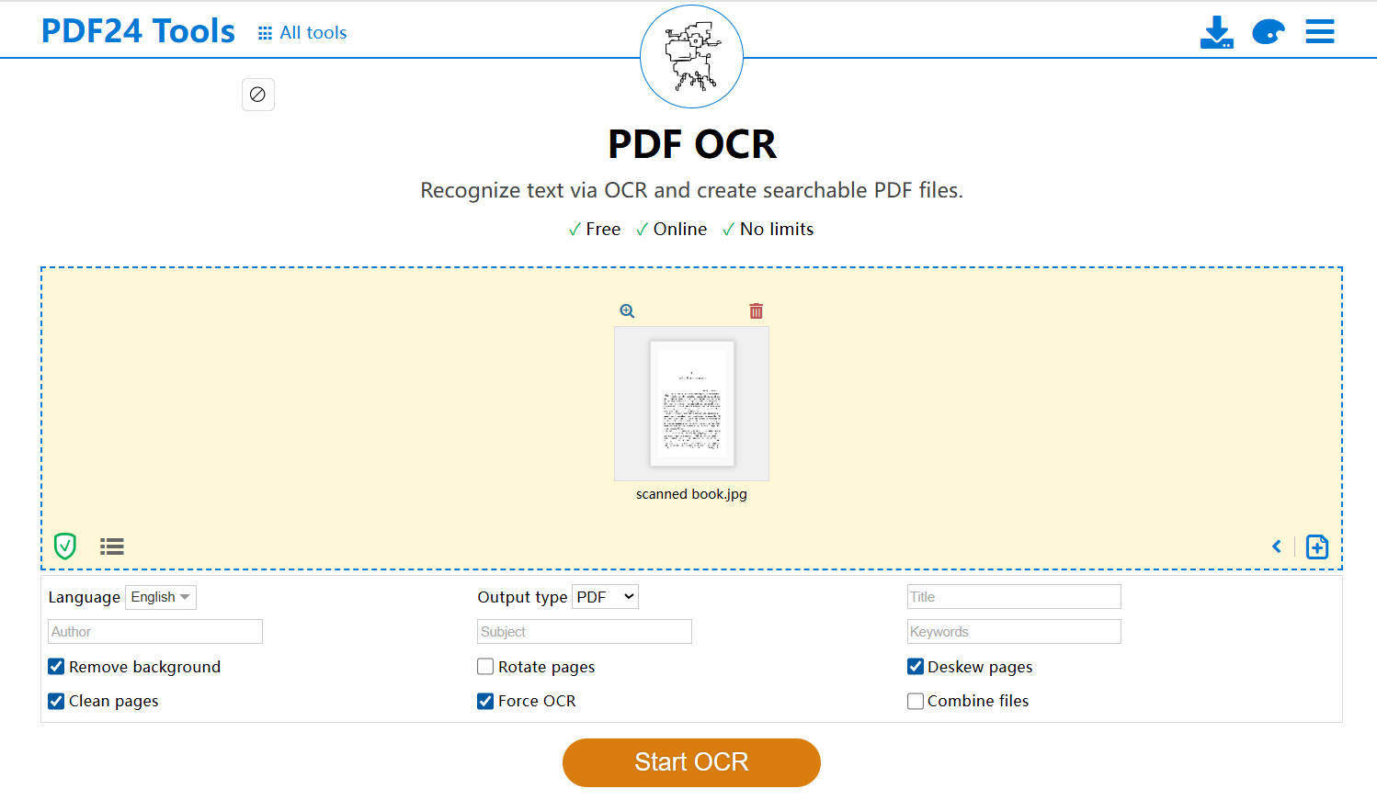The width and height of the screenshot is (1377, 800).
Task: Open the Language dropdown set to English
Action: pos(161,597)
